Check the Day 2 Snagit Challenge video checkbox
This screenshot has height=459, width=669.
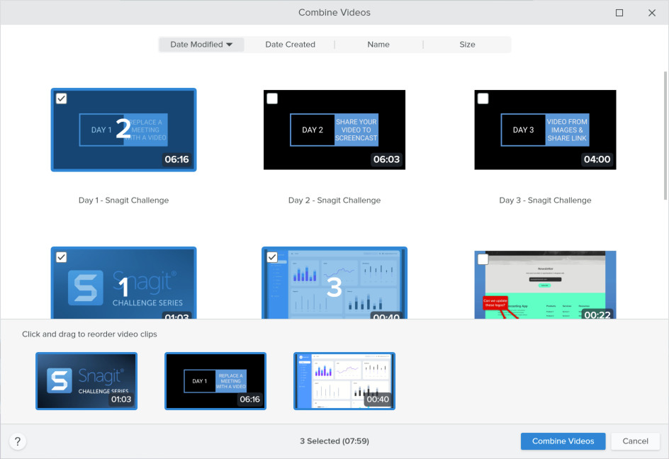272,98
